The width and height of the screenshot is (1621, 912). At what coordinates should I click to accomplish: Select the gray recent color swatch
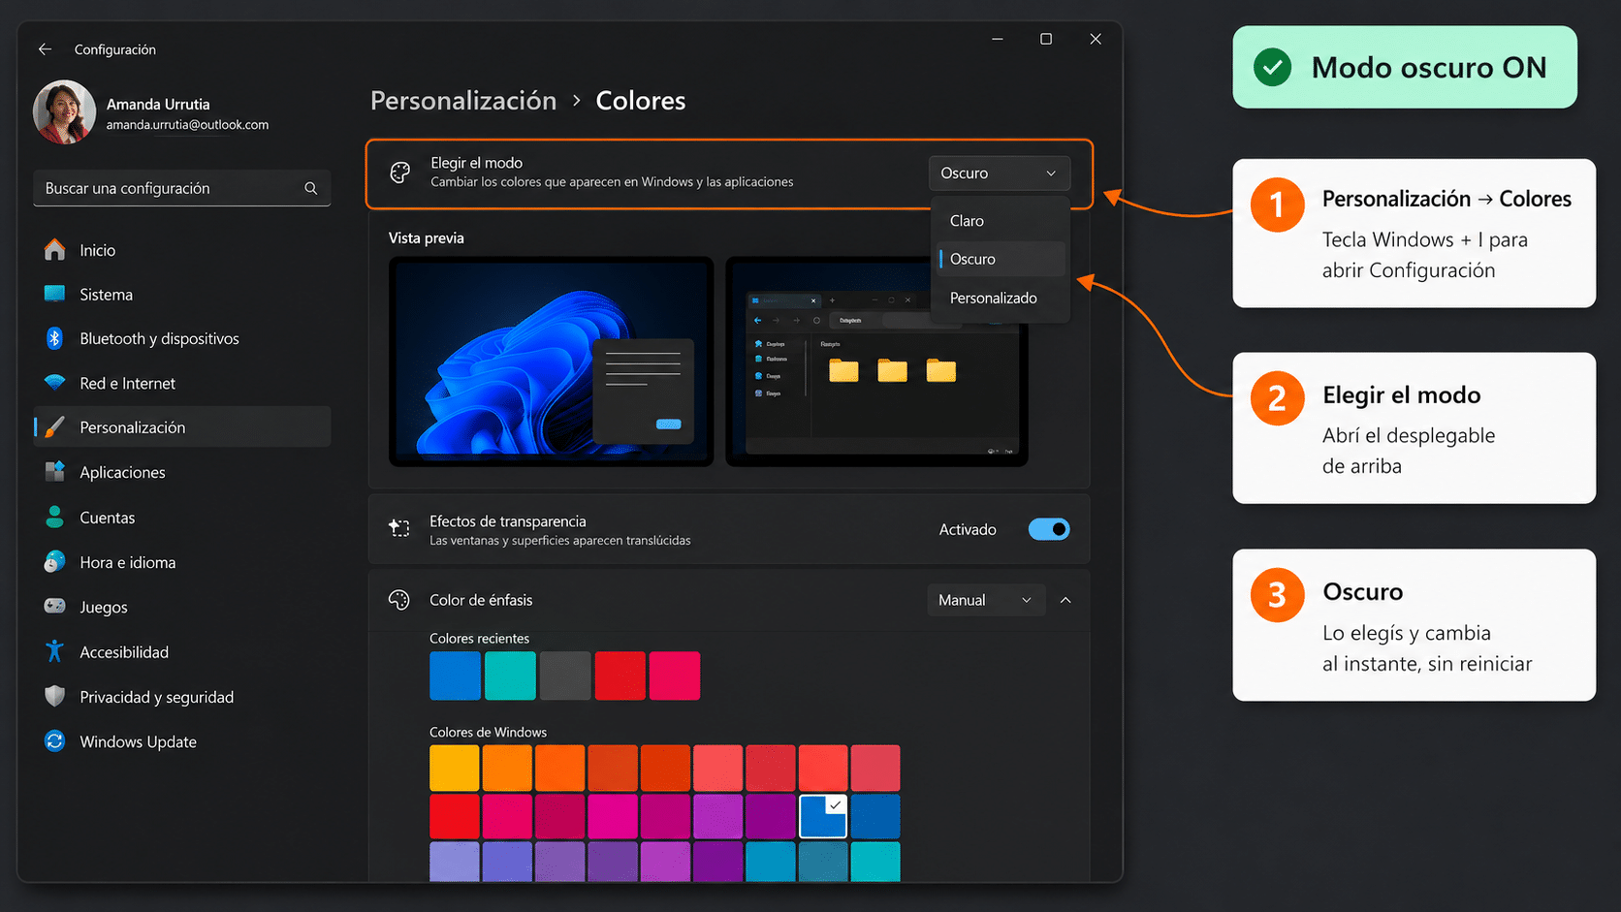pos(565,676)
